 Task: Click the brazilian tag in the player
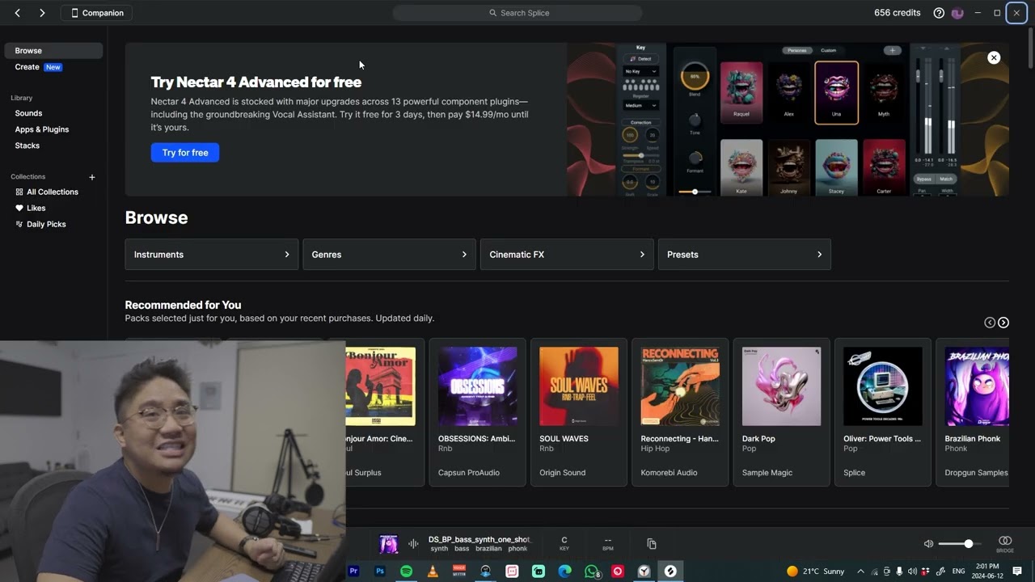(x=488, y=549)
